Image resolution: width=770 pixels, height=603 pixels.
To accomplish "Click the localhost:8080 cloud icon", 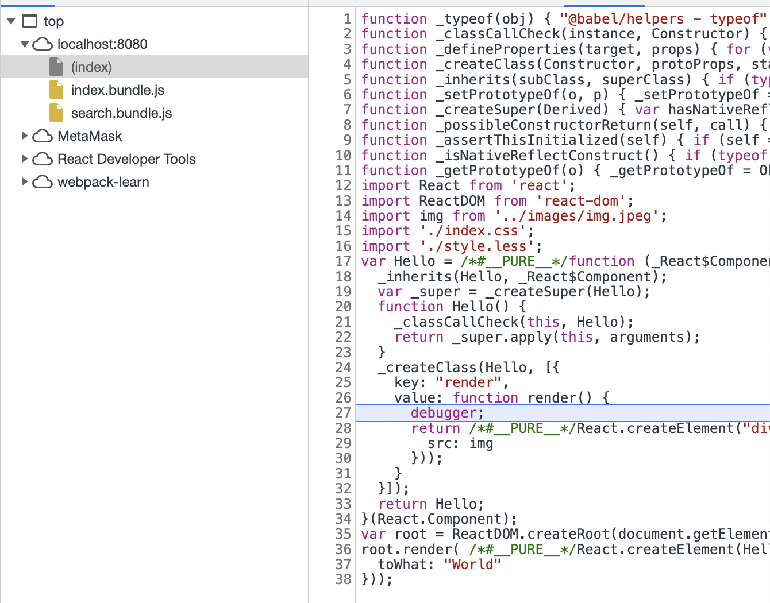I will tap(43, 44).
